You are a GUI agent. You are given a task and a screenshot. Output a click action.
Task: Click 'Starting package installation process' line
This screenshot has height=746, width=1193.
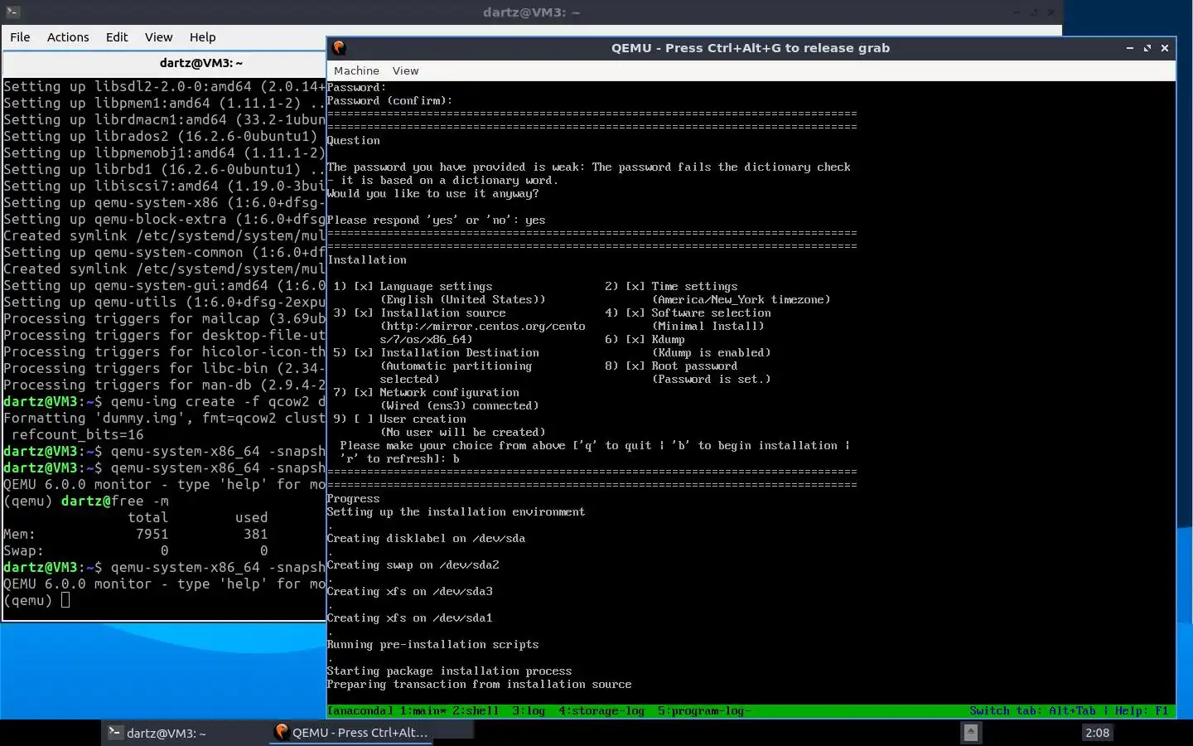click(x=449, y=671)
